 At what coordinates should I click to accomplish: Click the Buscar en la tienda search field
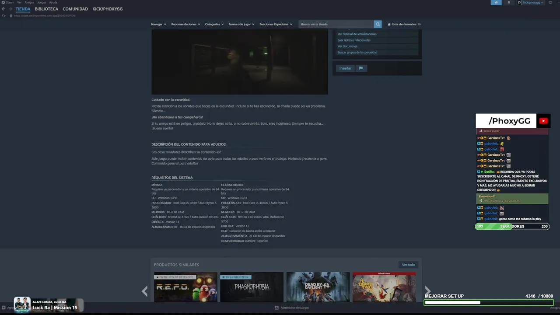(336, 24)
